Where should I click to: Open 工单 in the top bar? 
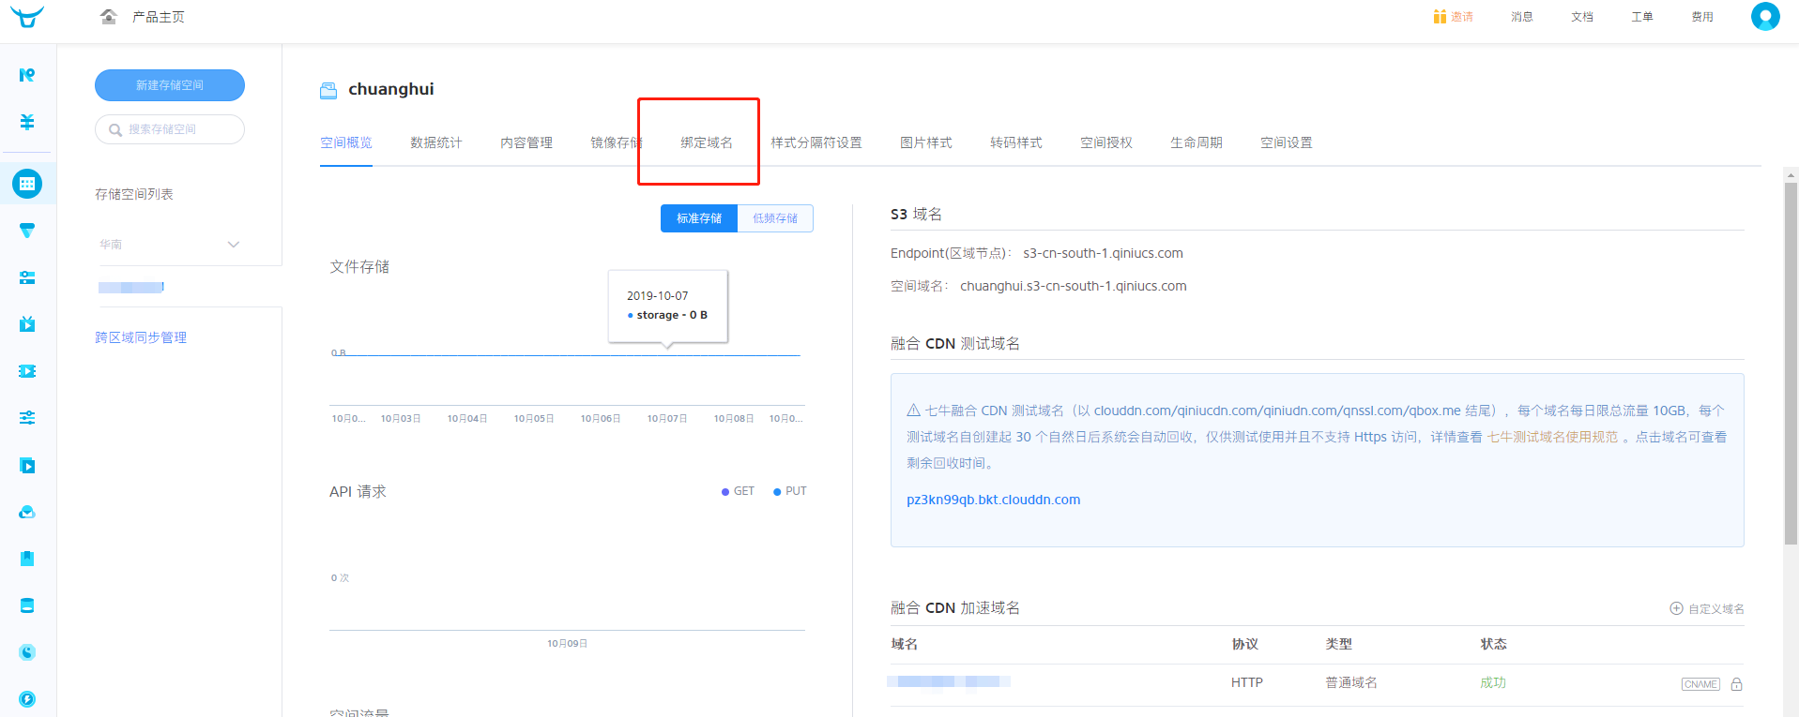click(1642, 17)
